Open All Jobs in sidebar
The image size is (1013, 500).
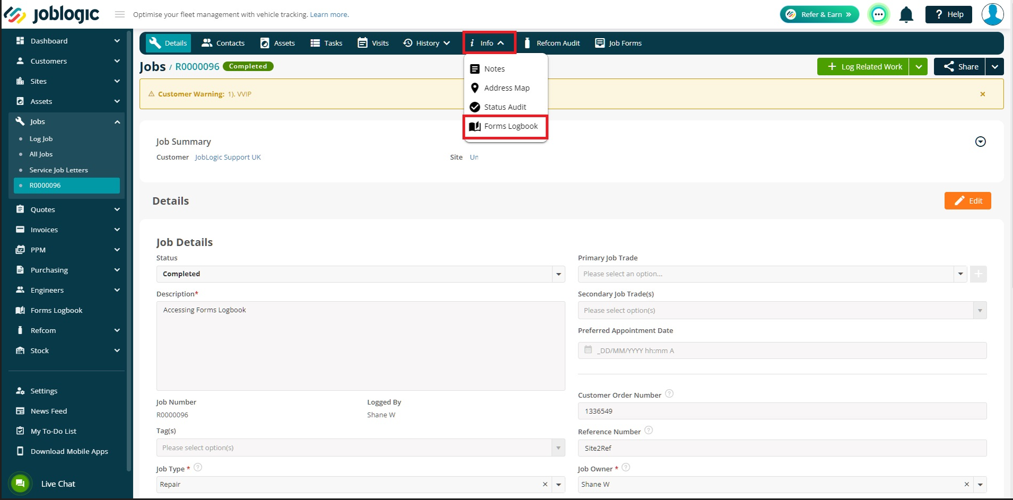(41, 154)
